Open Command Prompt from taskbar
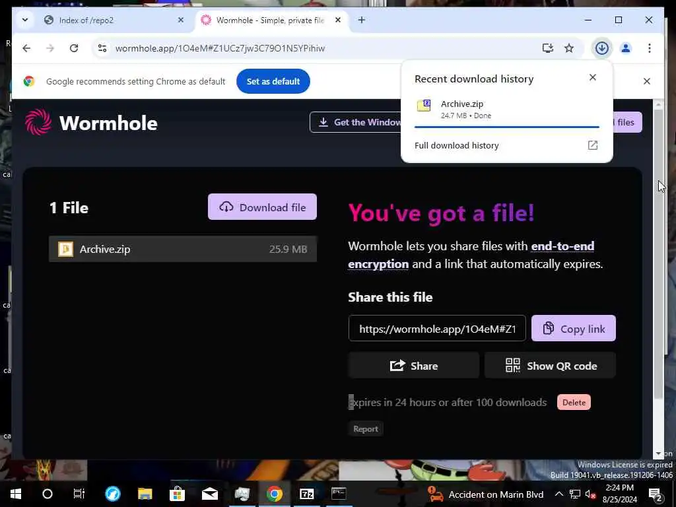676x507 pixels. (x=339, y=494)
